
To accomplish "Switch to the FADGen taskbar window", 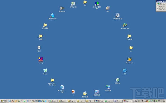I will tap(99, 101).
